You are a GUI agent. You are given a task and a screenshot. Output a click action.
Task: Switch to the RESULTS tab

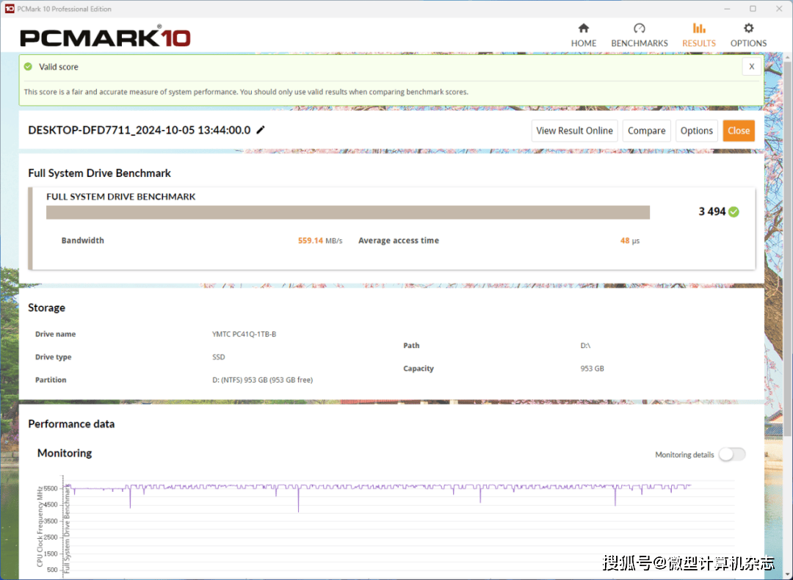(699, 35)
